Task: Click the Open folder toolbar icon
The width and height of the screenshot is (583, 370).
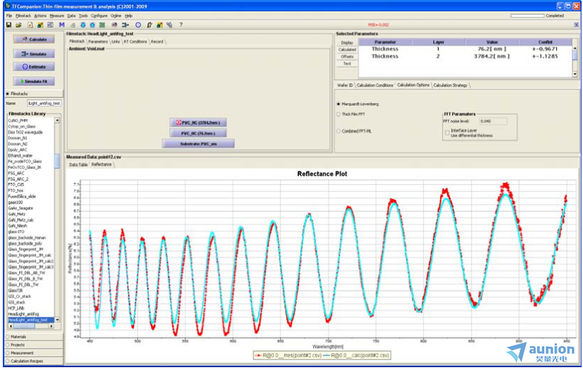Action: pyautogui.click(x=18, y=25)
